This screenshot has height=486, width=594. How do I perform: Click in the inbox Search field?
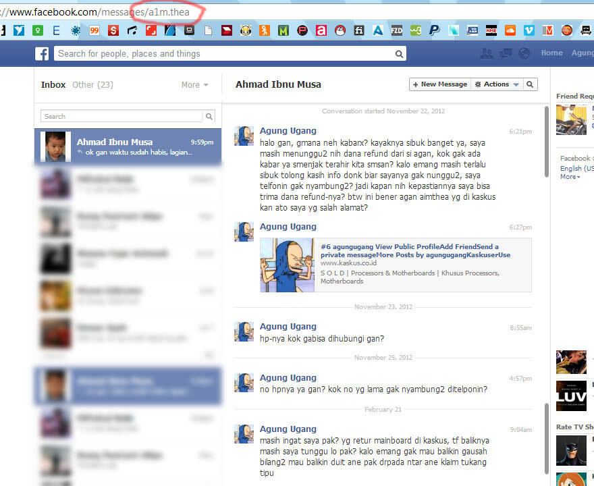click(122, 116)
